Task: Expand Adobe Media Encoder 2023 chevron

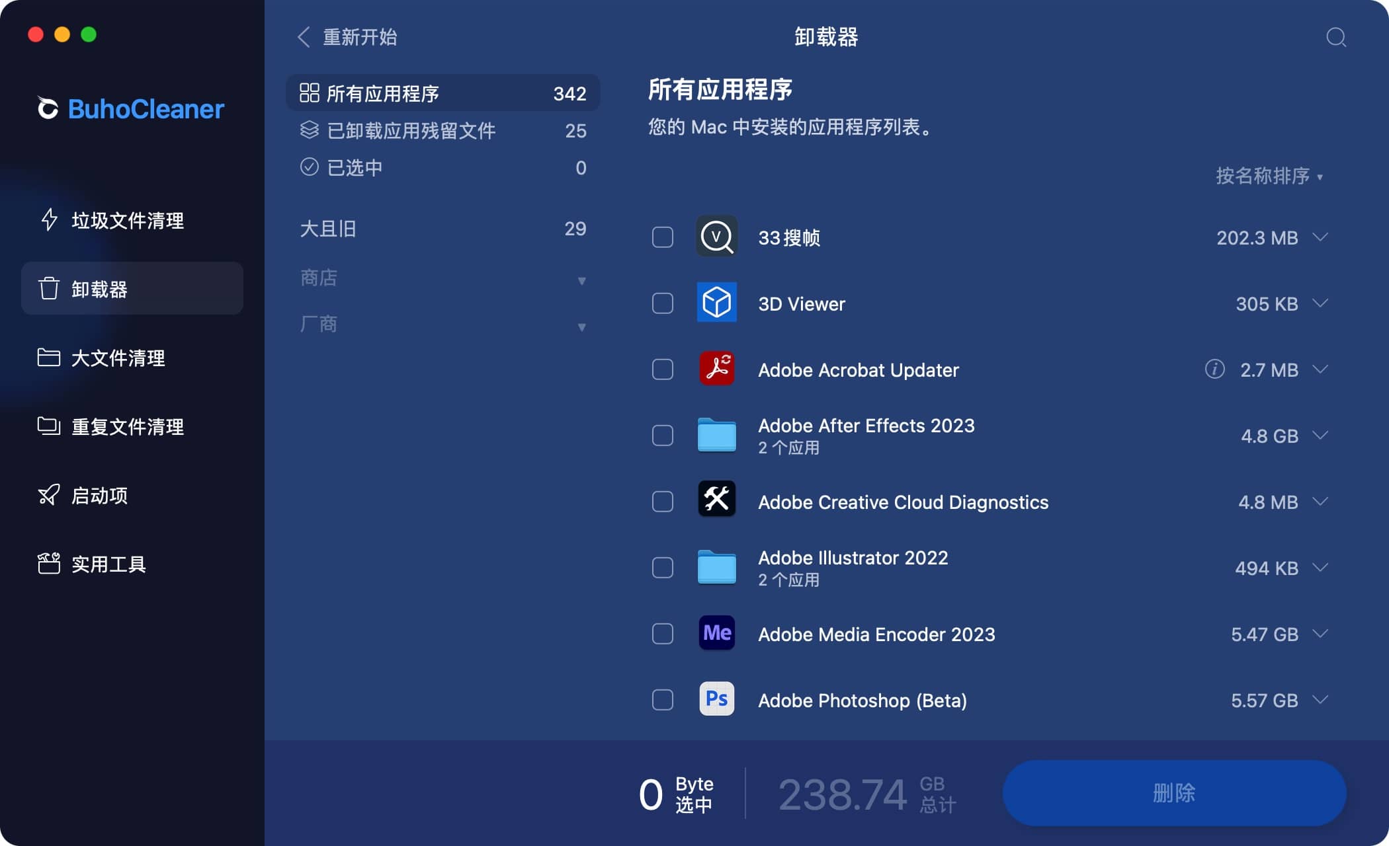Action: 1320,633
